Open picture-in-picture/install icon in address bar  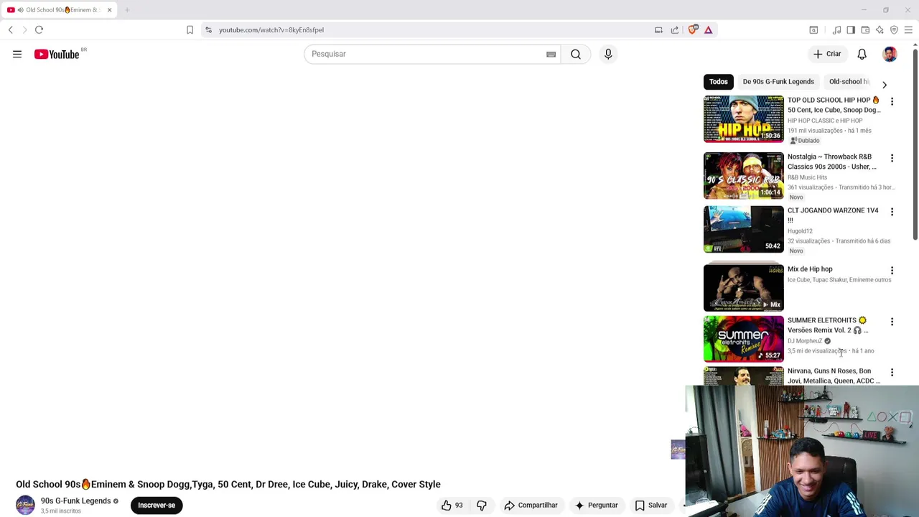(658, 29)
